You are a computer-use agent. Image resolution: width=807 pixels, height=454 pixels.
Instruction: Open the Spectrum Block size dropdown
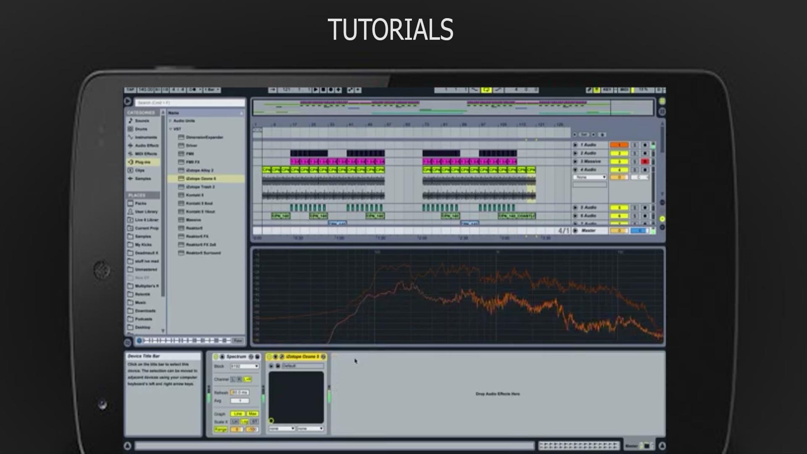245,367
